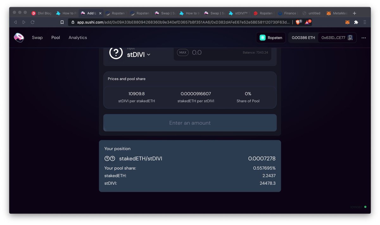This screenshot has width=380, height=225.
Task: Open a new tab with the plus button
Action: 354,13
